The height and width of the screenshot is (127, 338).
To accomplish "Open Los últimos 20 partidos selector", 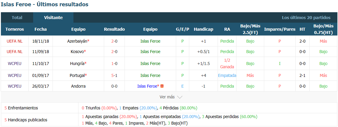I will pyautogui.click(x=306, y=18).
